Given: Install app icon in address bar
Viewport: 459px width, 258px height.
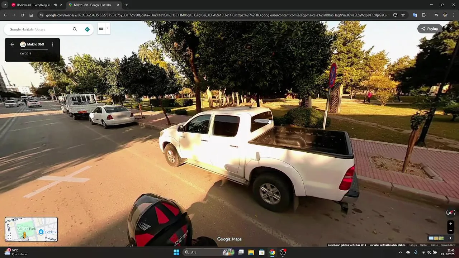Looking at the screenshot, I should point(395,15).
